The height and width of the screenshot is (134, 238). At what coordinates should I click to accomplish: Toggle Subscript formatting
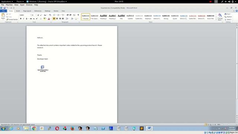34,19
